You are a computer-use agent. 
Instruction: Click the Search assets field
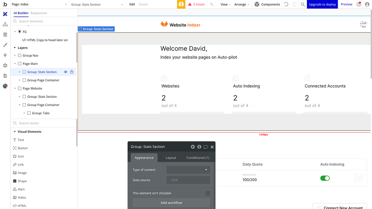pyautogui.click(x=44, y=123)
